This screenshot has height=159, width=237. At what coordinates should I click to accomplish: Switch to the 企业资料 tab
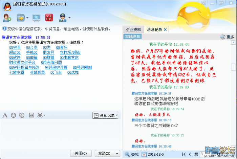(133, 29)
